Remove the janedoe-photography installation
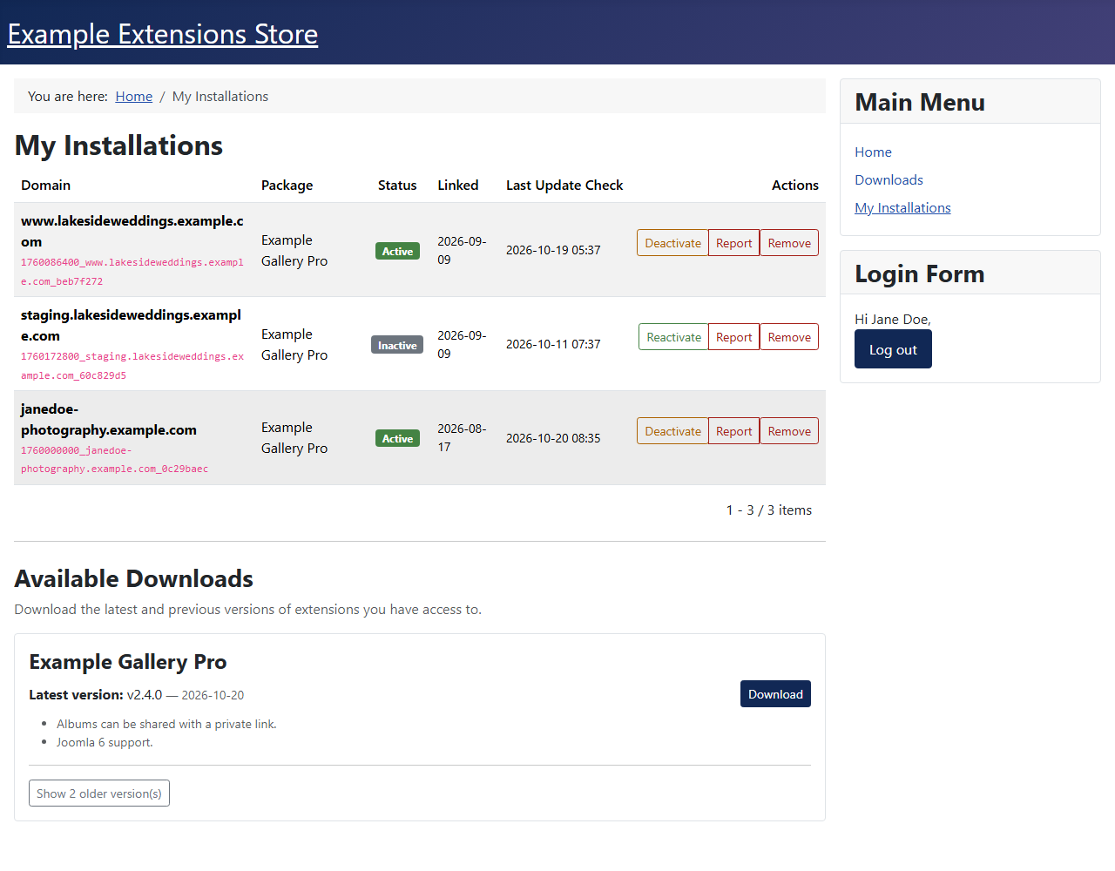 pos(789,431)
